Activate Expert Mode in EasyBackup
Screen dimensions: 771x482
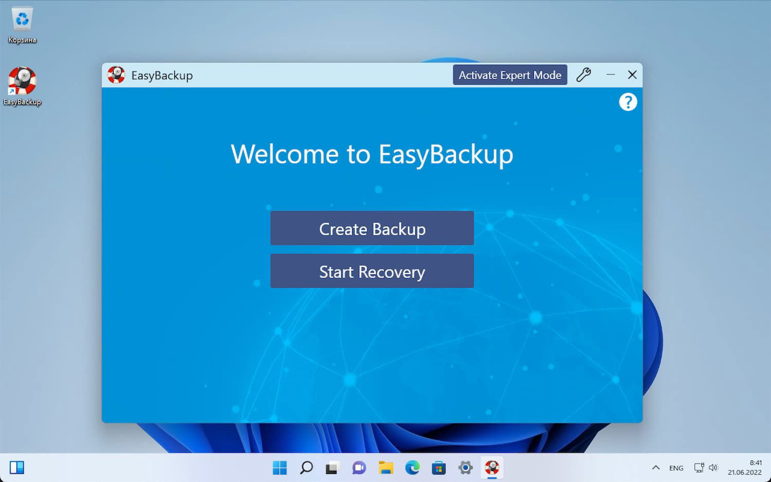510,75
